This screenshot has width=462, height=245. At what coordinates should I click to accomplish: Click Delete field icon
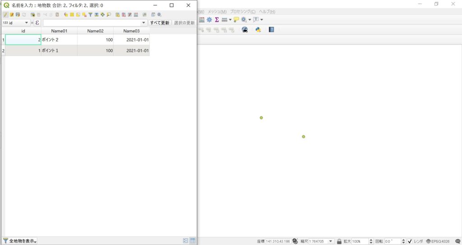[124, 14]
